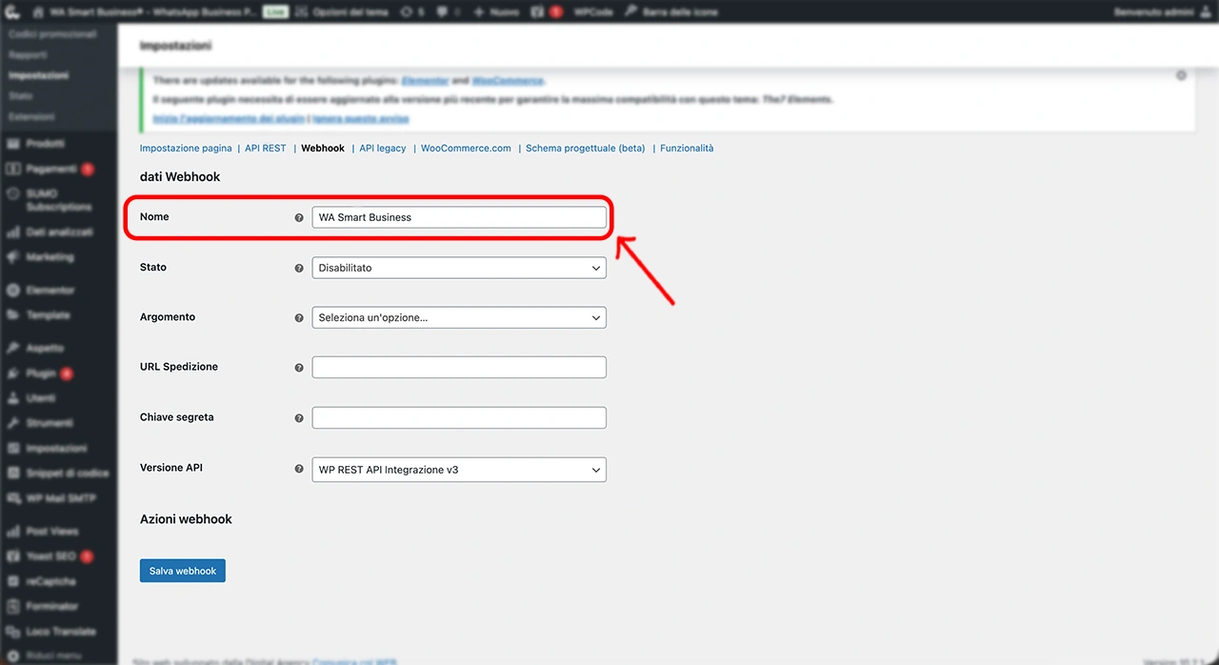1219x665 pixels.
Task: Dismiss the plugin update notice
Action: pos(1181,75)
